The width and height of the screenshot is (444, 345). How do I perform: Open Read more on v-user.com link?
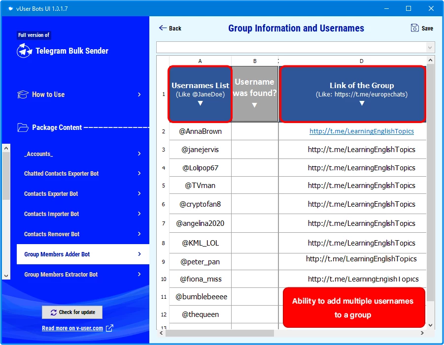72,328
